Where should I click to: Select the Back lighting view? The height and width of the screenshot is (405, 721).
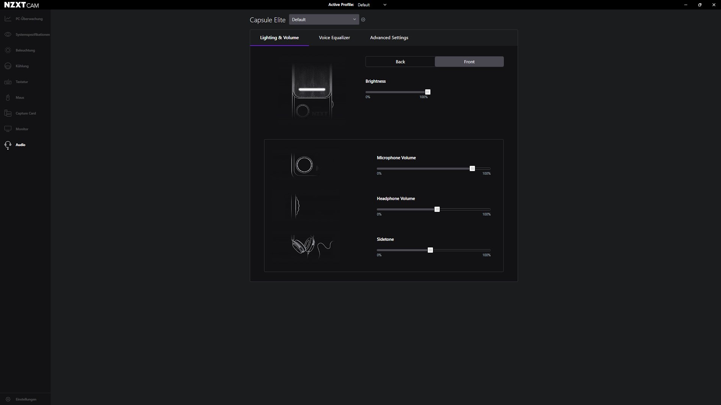(400, 61)
